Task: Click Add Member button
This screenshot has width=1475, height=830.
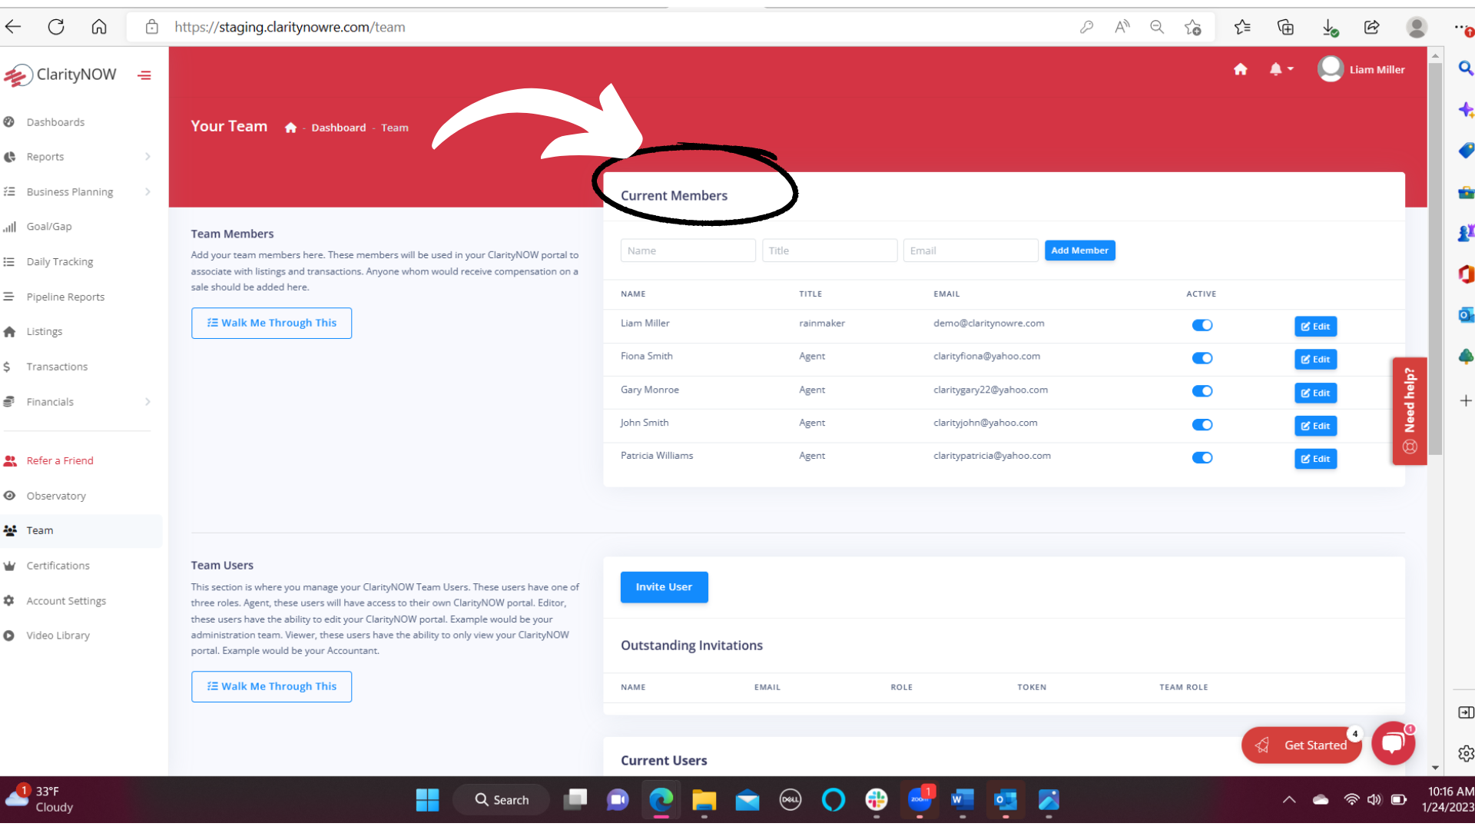Action: [1080, 251]
